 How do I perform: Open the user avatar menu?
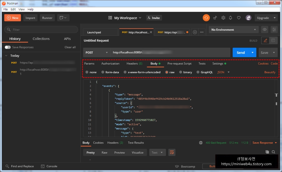point(249,18)
